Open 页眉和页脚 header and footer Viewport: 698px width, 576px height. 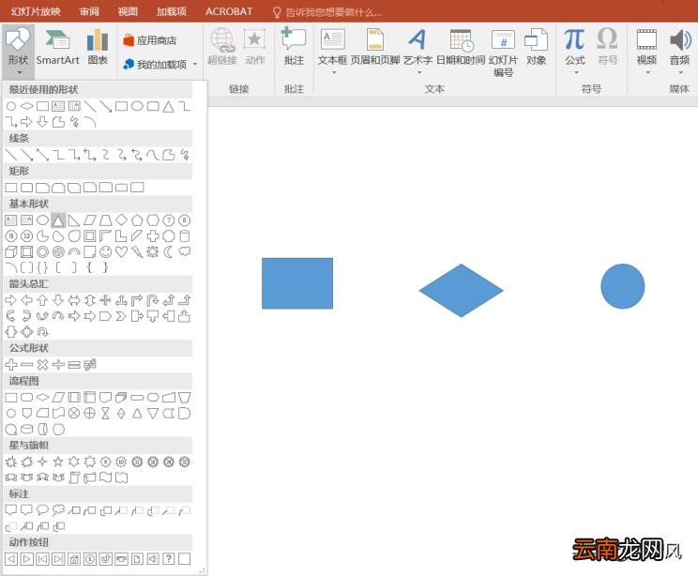pos(375,48)
